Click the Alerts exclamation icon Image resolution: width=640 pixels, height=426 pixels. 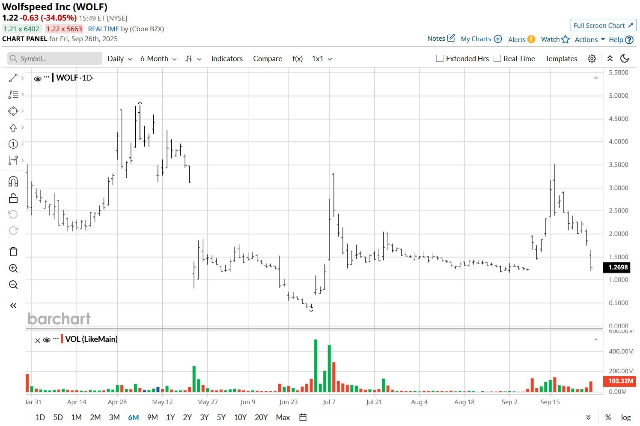tap(531, 39)
